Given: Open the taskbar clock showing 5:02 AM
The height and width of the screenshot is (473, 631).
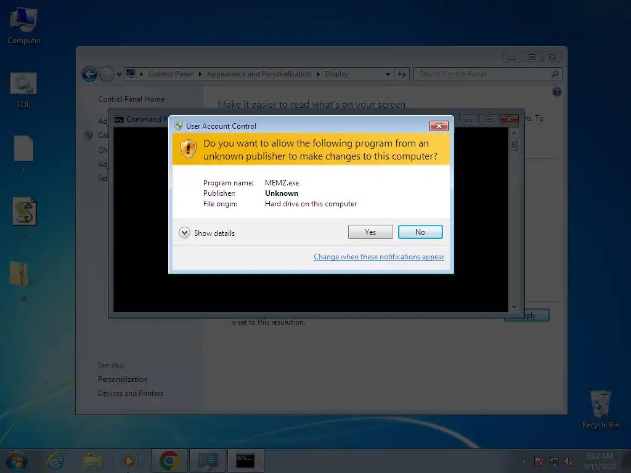Looking at the screenshot, I should [x=600, y=461].
